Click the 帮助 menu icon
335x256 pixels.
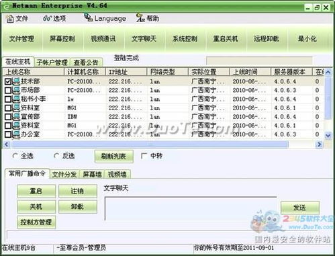[140, 18]
